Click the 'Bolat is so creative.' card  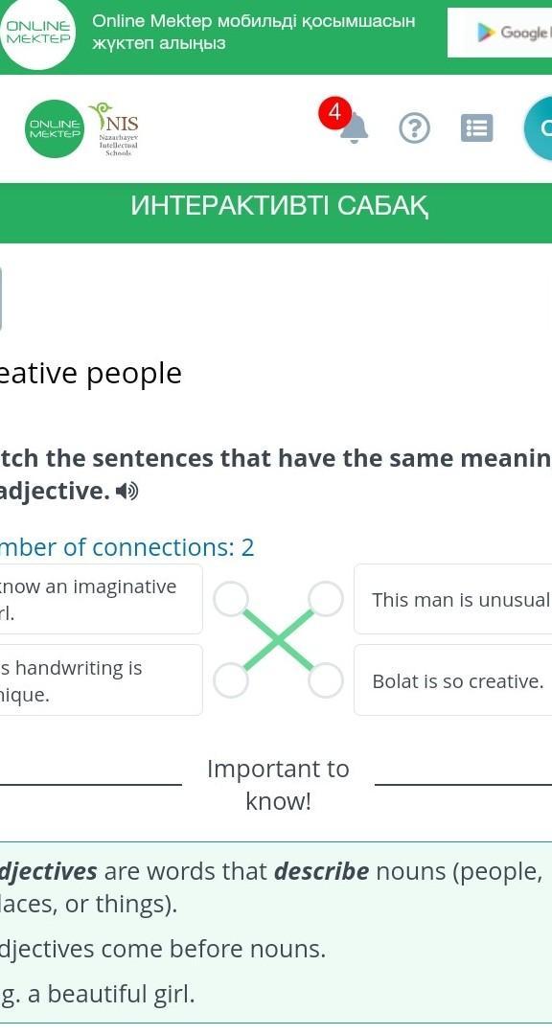coord(453,680)
